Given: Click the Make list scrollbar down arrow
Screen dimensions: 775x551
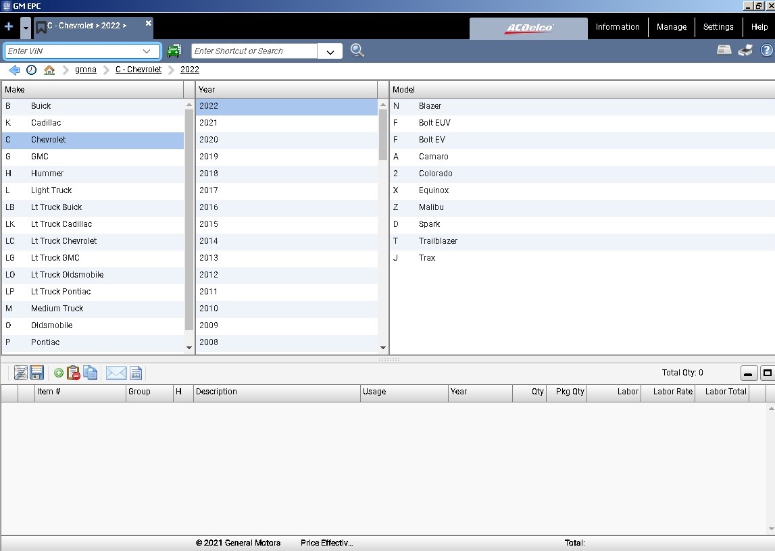Looking at the screenshot, I should pos(189,348).
